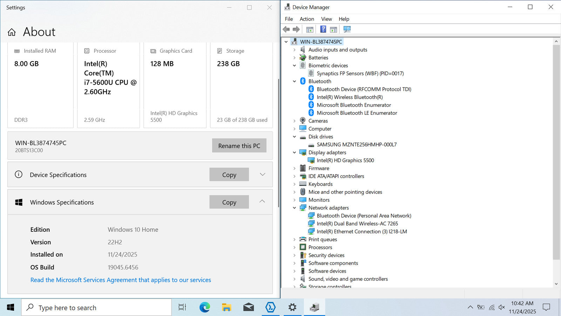Viewport: 561px width, 316px height.
Task: Open the View menu in Device Manager
Action: click(x=326, y=19)
